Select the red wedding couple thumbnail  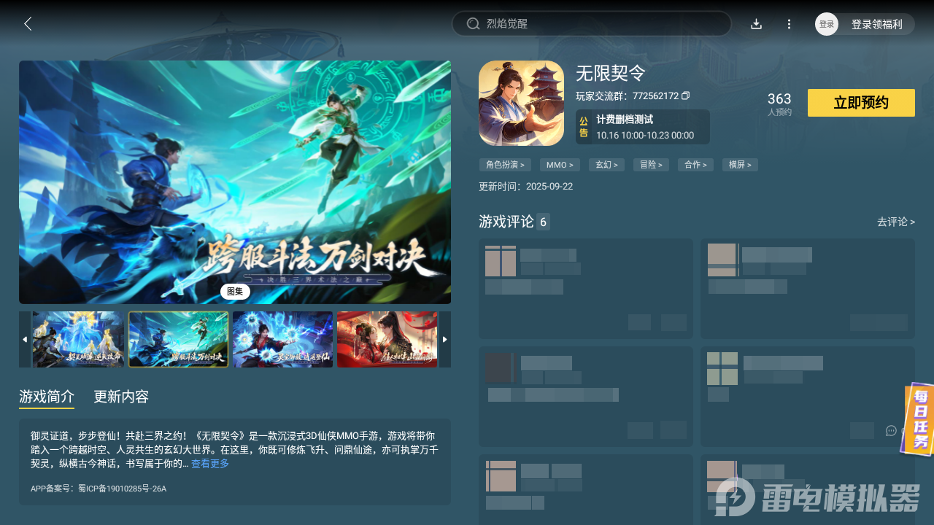[387, 340]
